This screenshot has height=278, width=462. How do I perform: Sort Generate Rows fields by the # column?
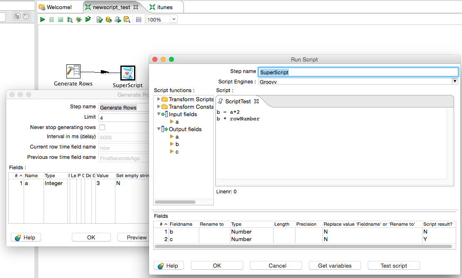[x=16, y=176]
